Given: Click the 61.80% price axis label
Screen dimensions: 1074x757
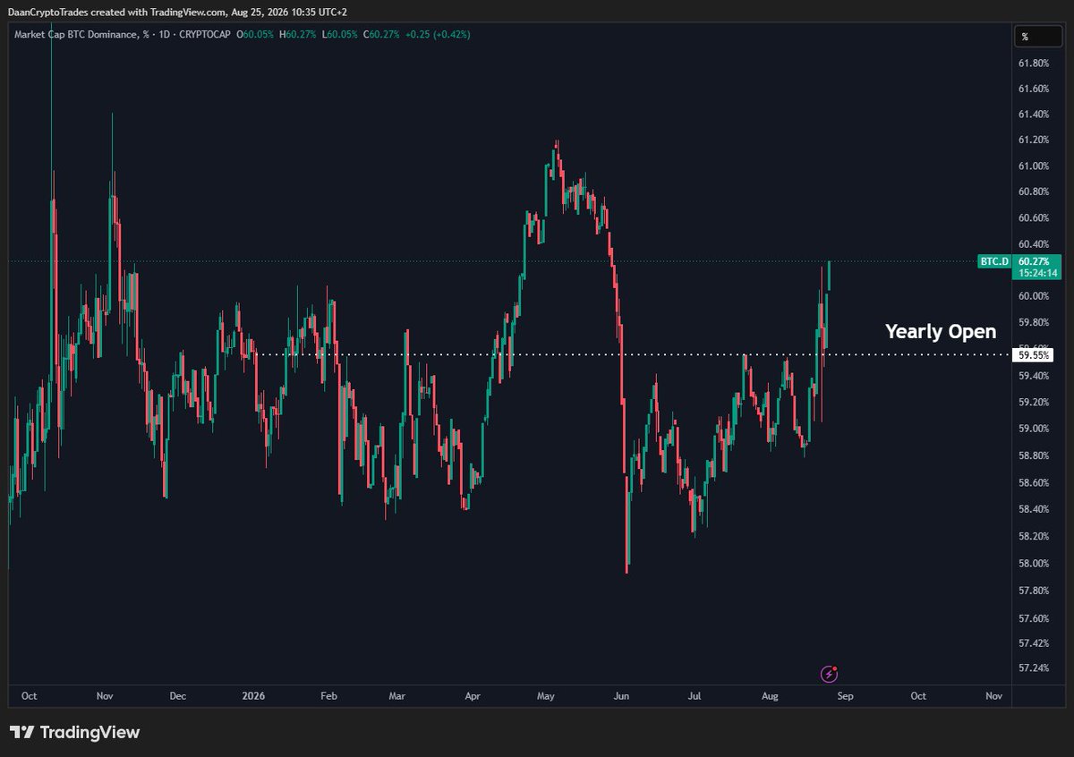Looking at the screenshot, I should [1034, 64].
